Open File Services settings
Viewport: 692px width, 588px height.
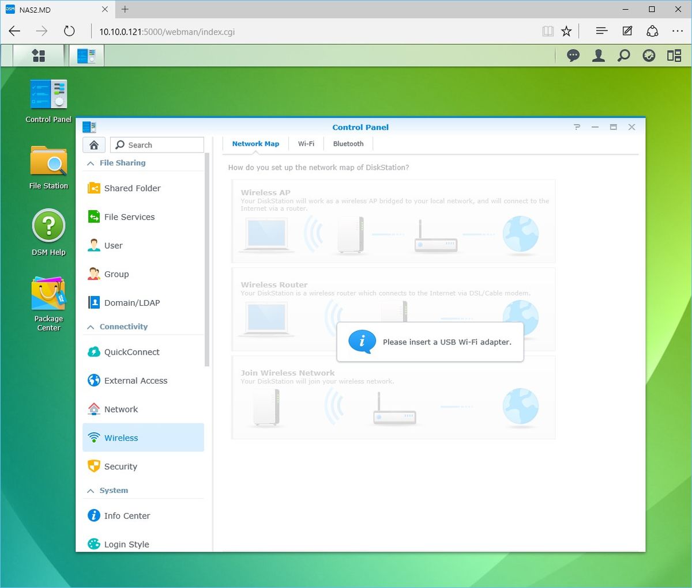[144, 217]
